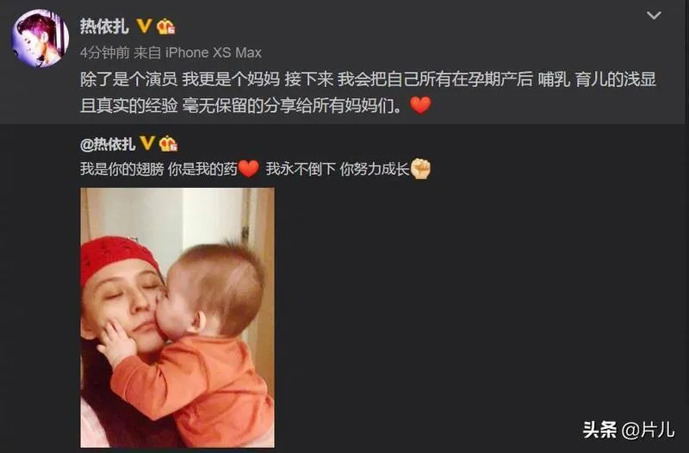Image resolution: width=689 pixels, height=453 pixels.
Task: Open the iPhone XS Max source link
Action: 213,53
